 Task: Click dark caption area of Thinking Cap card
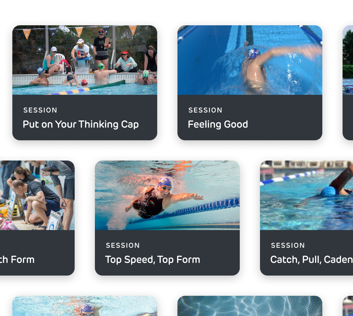(85, 118)
